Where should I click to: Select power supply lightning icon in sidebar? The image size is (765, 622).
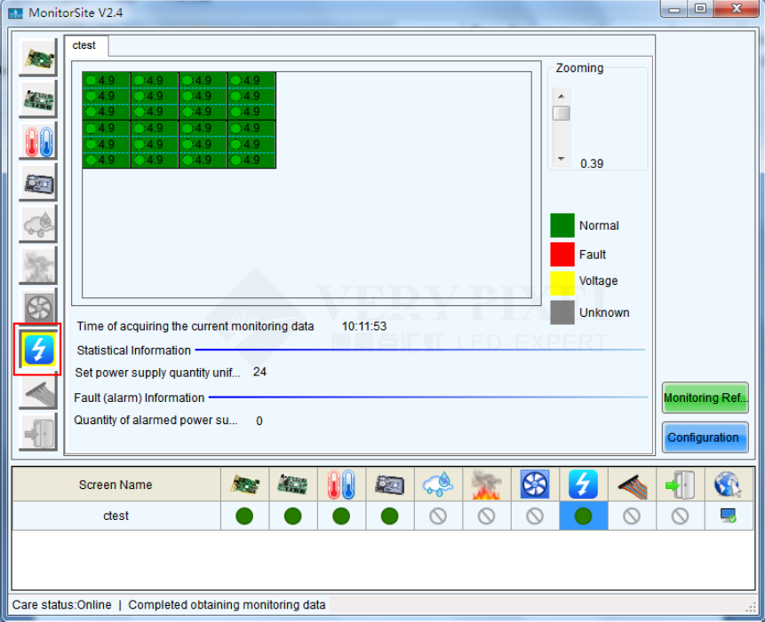point(38,350)
